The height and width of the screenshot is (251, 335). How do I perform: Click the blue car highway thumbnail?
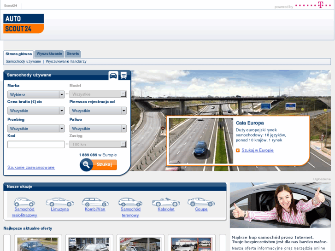(x=201, y=141)
